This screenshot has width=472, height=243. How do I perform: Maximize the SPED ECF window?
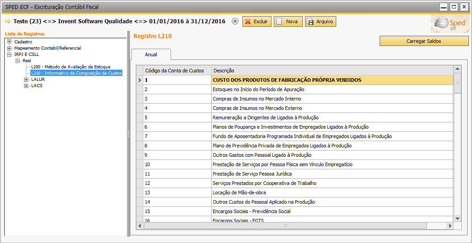pyautogui.click(x=454, y=7)
